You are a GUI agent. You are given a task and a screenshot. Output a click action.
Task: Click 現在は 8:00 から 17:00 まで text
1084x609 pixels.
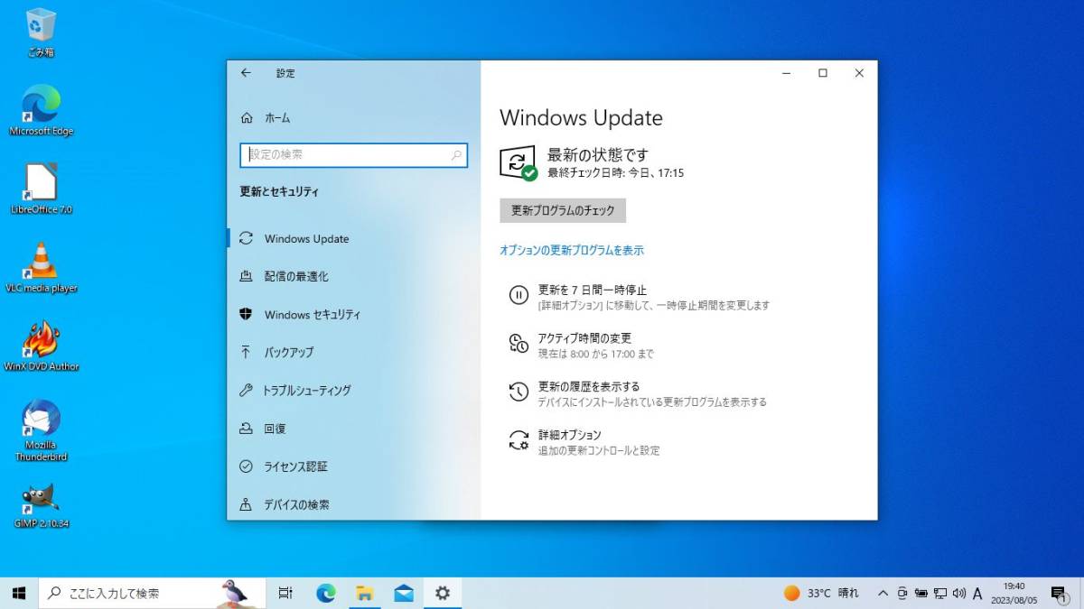[596, 354]
